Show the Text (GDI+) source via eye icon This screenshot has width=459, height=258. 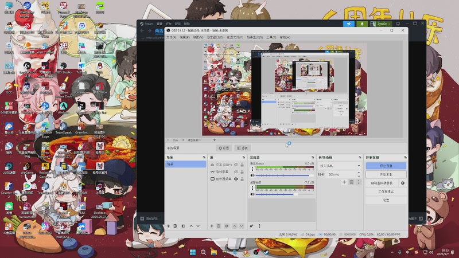(x=236, y=165)
